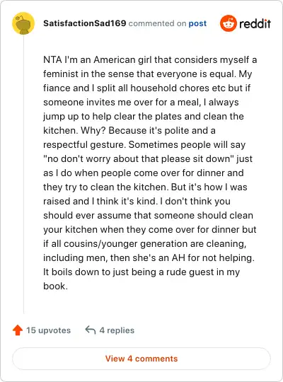The height and width of the screenshot is (382, 283).
Task: Click the SatisfactionSad169 yellow avatar
Action: pos(23,23)
